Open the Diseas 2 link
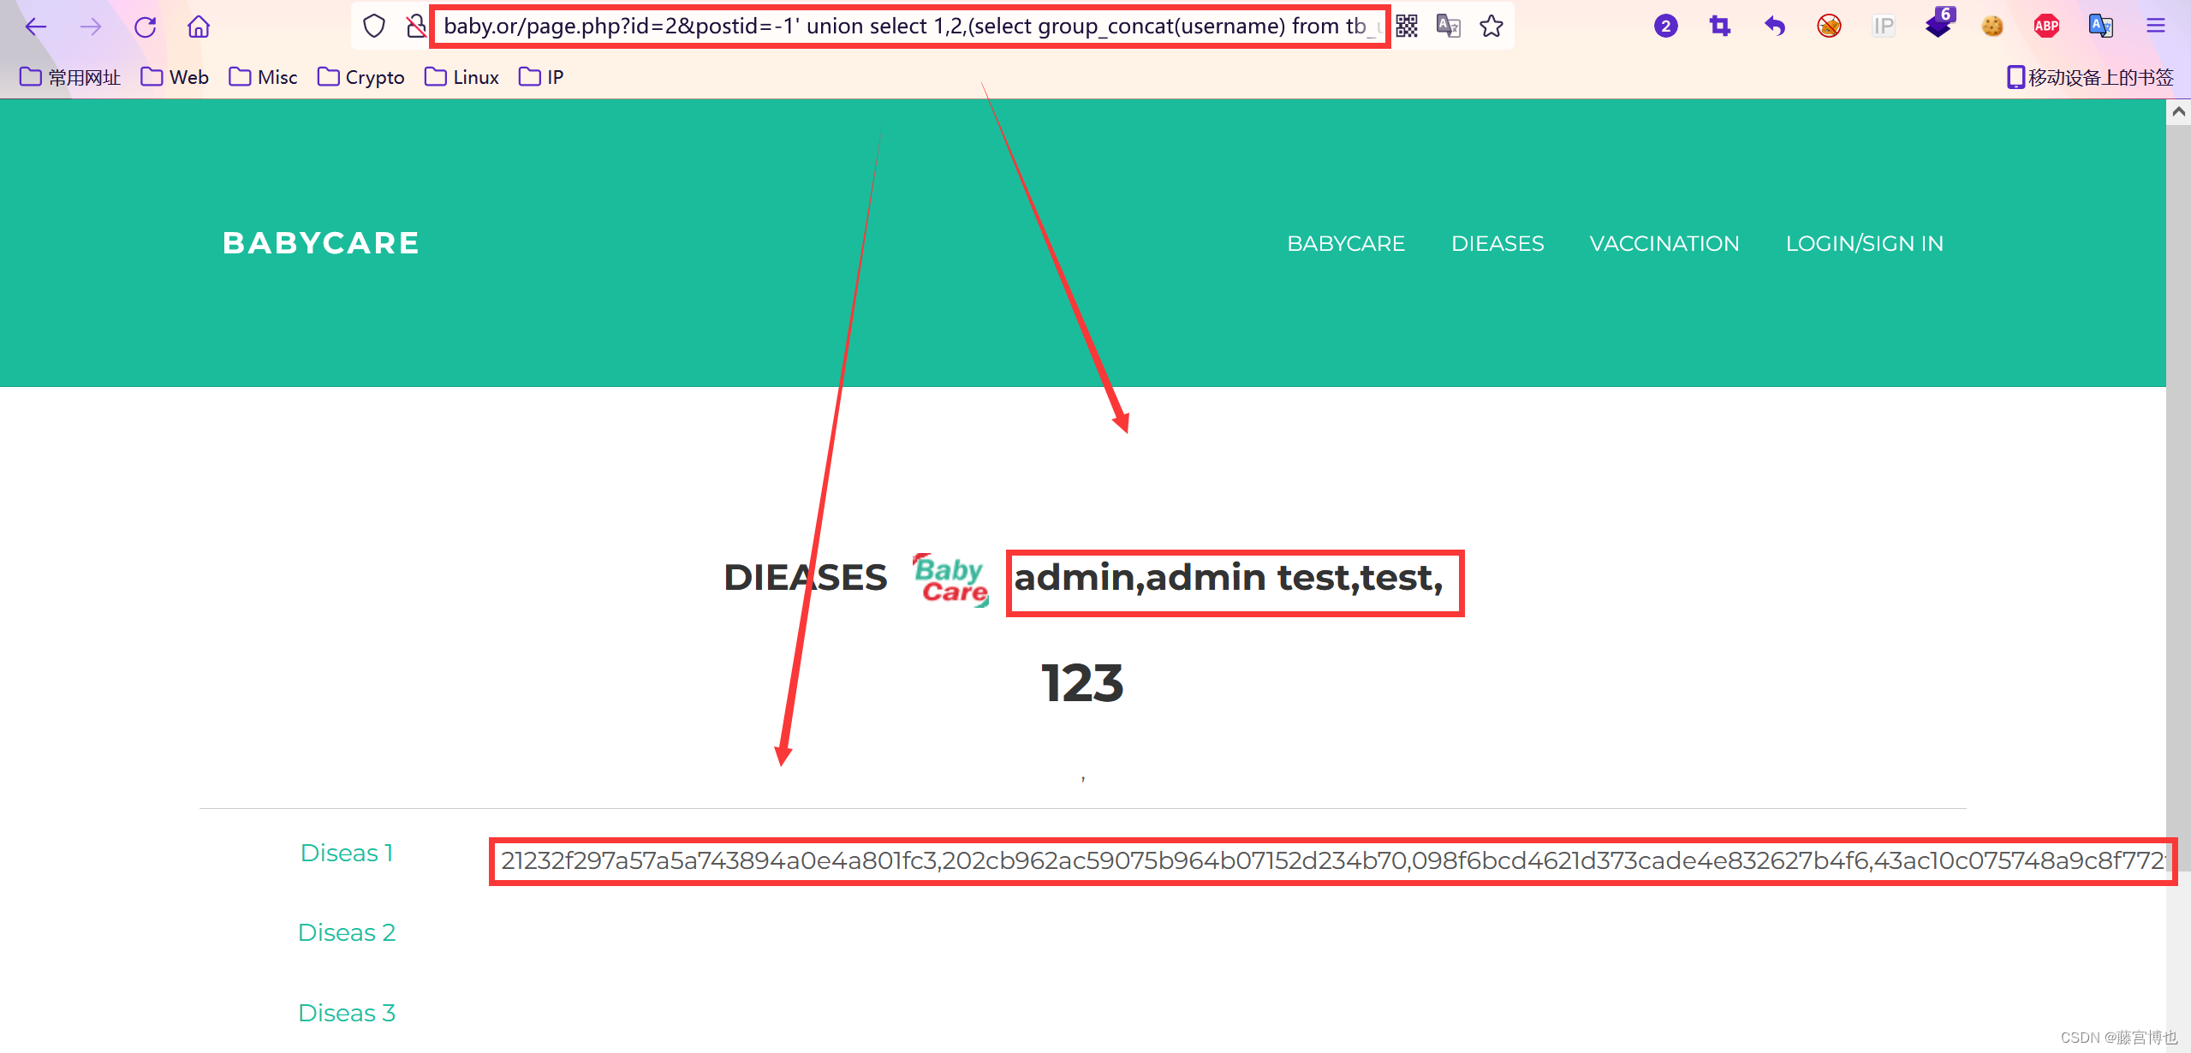Image resolution: width=2191 pixels, height=1053 pixels. pyautogui.click(x=347, y=932)
